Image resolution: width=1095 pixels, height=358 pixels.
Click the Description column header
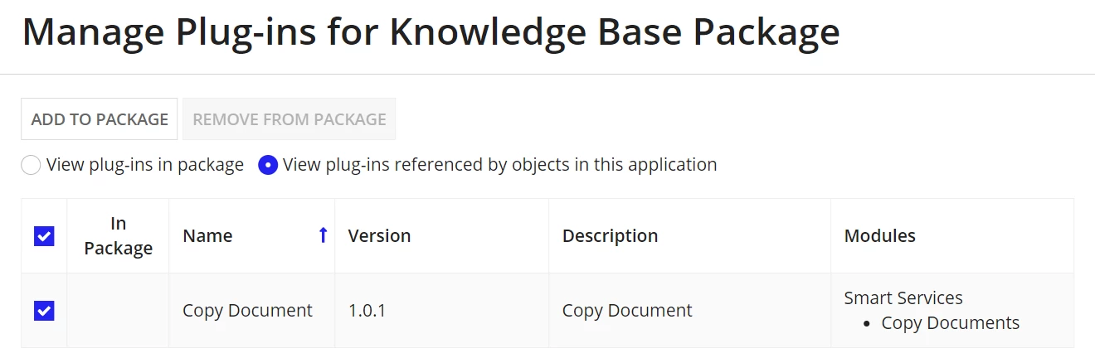610,235
